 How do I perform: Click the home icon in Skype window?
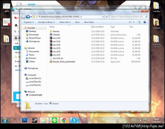click(16, 25)
